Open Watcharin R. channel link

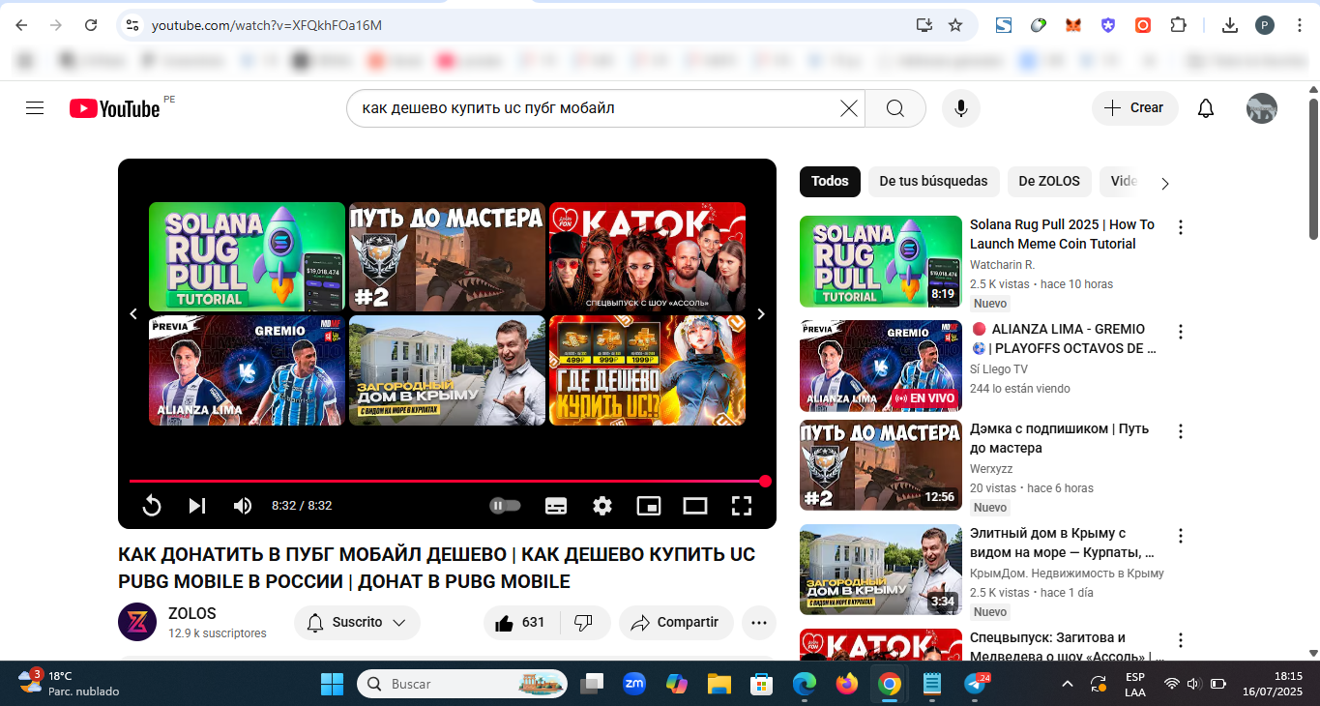tap(1002, 265)
